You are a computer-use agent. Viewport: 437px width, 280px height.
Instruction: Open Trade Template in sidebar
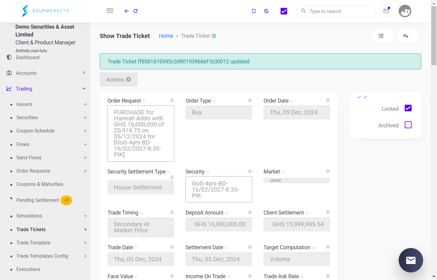[34, 243]
